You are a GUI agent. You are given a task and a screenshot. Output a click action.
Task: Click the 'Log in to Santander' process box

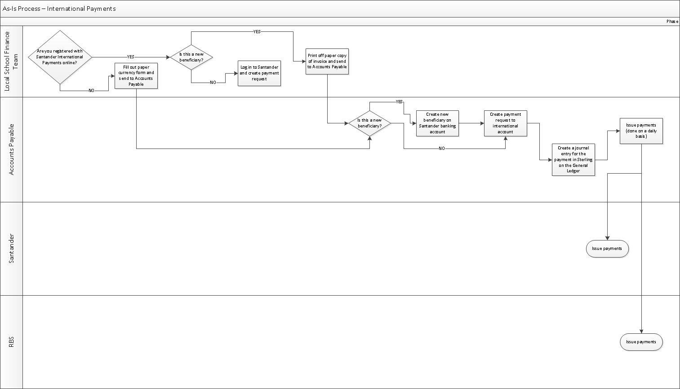point(259,73)
